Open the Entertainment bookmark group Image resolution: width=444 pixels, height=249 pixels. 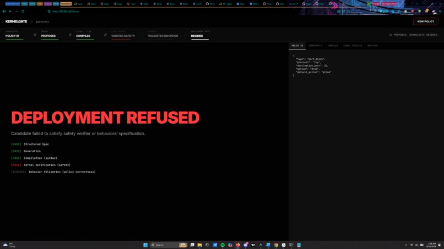click(x=13, y=4)
